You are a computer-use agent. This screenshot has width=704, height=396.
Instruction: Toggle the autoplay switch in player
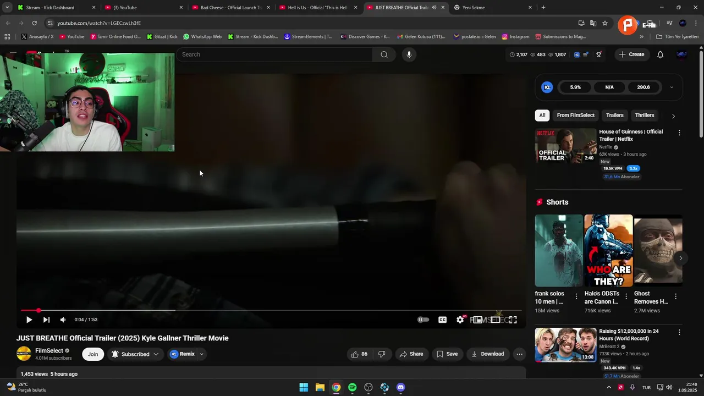pos(423,320)
